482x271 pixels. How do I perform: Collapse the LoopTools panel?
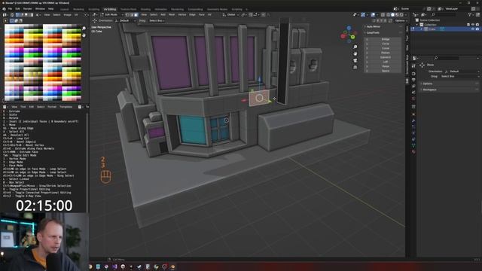pos(383,32)
